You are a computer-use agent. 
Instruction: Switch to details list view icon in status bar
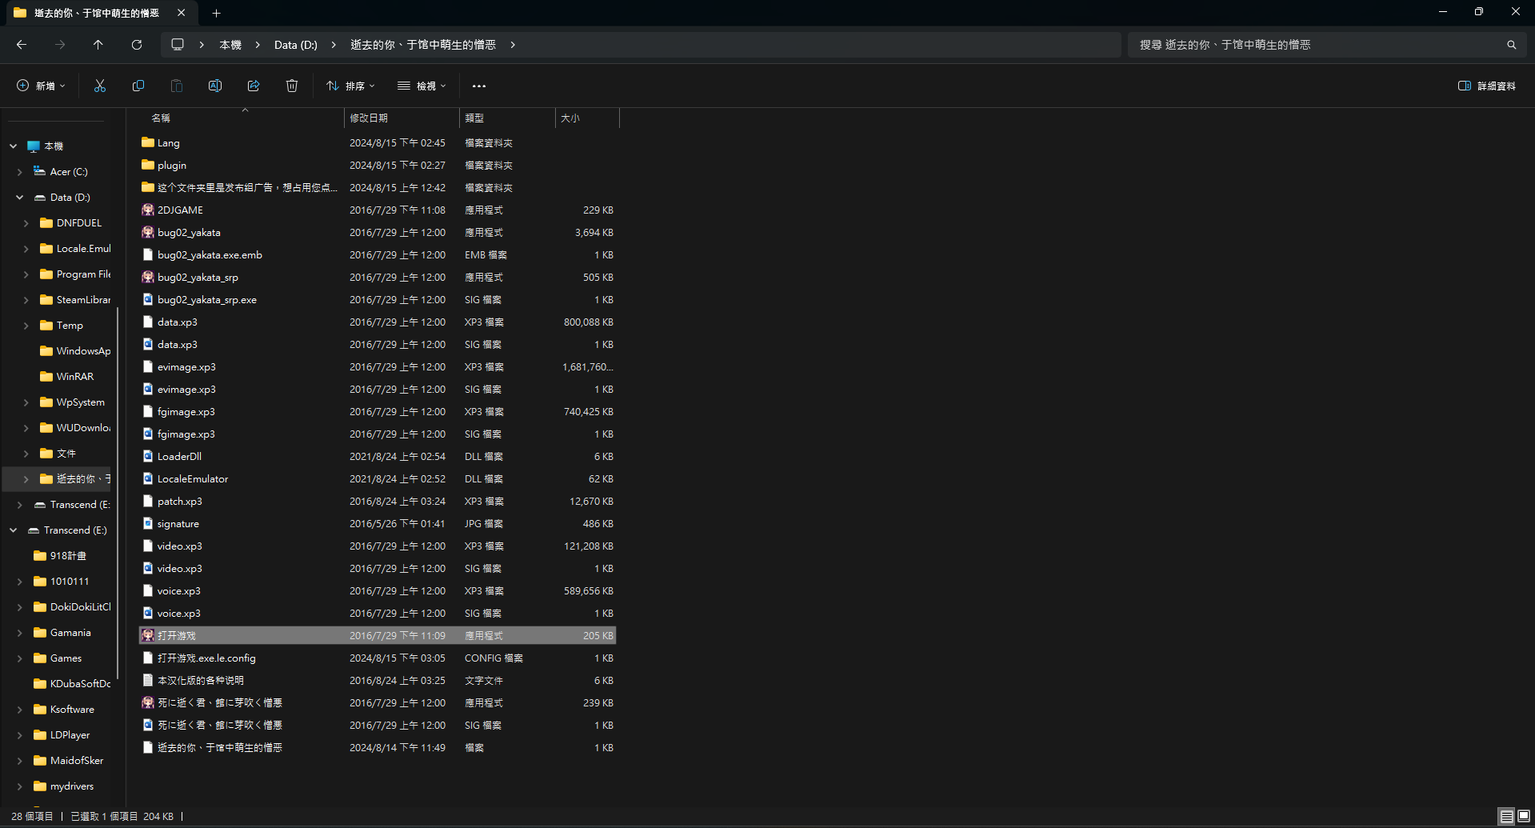point(1506,816)
